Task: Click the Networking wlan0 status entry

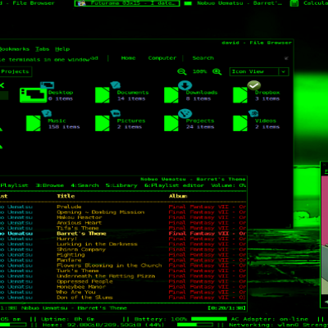Action: click(280, 325)
